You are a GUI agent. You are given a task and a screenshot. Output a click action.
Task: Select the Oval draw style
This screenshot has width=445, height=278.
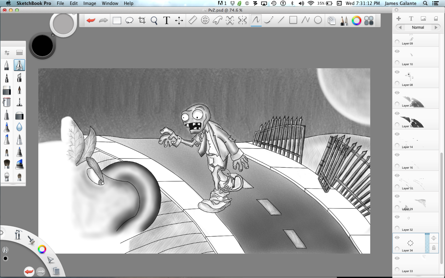pyautogui.click(x=318, y=20)
